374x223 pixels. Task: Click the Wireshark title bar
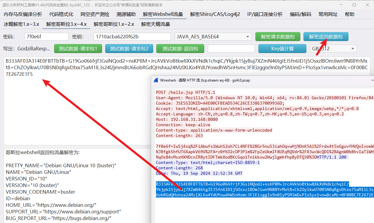click(x=263, y=80)
